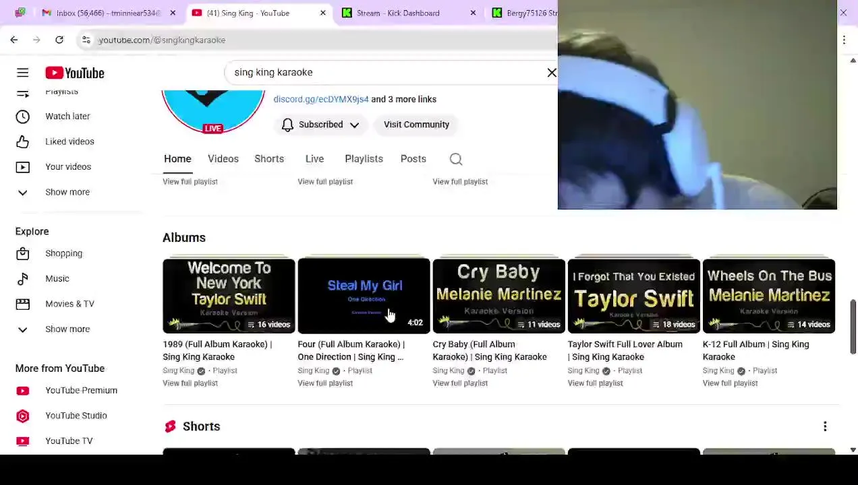Open Watch later in sidebar
Viewport: 858px width, 485px height.
click(x=67, y=117)
